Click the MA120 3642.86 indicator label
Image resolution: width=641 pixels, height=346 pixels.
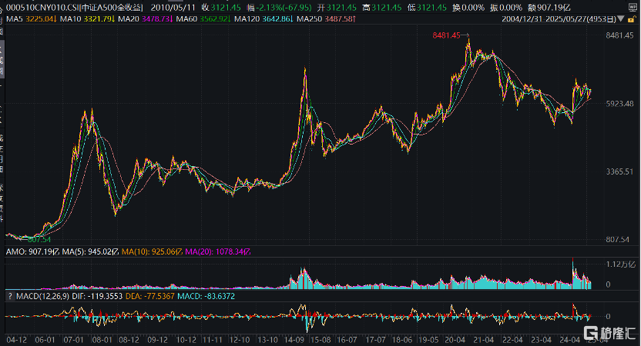point(264,18)
